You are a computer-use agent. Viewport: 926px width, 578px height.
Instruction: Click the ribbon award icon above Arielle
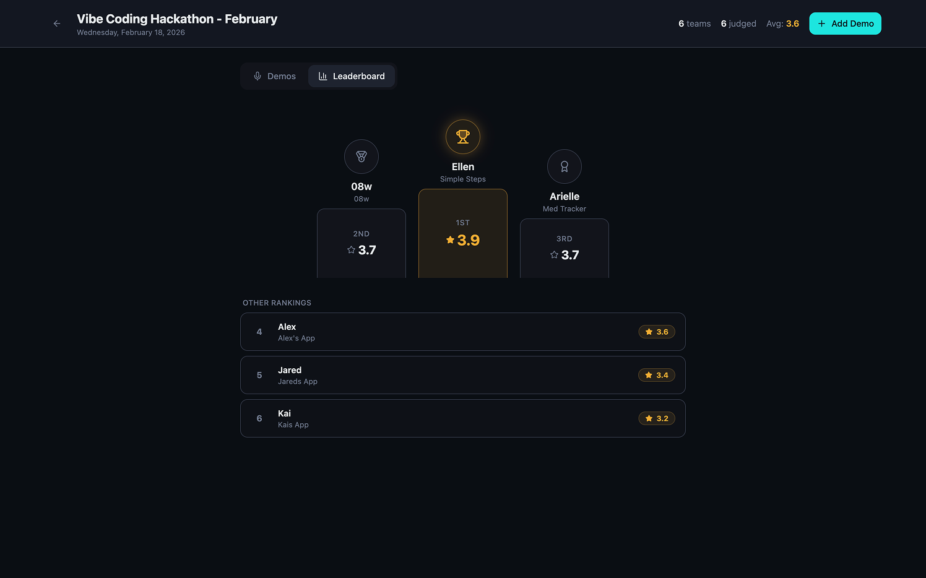565,166
